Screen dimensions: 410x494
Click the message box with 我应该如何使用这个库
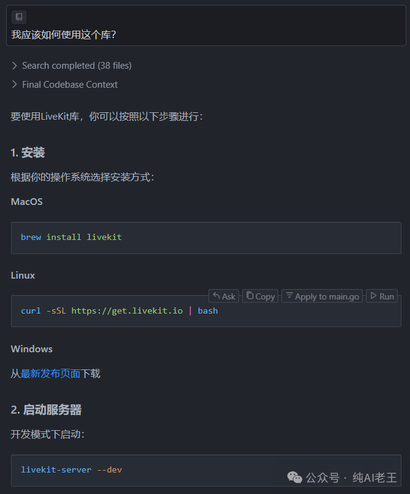point(205,35)
